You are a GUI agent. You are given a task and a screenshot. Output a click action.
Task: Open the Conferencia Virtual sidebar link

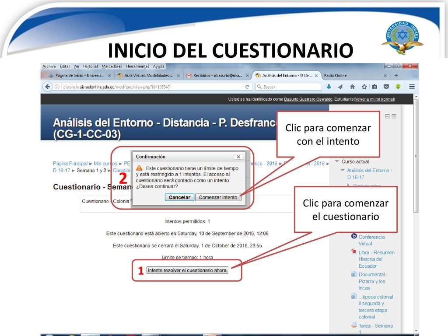pos(371,240)
